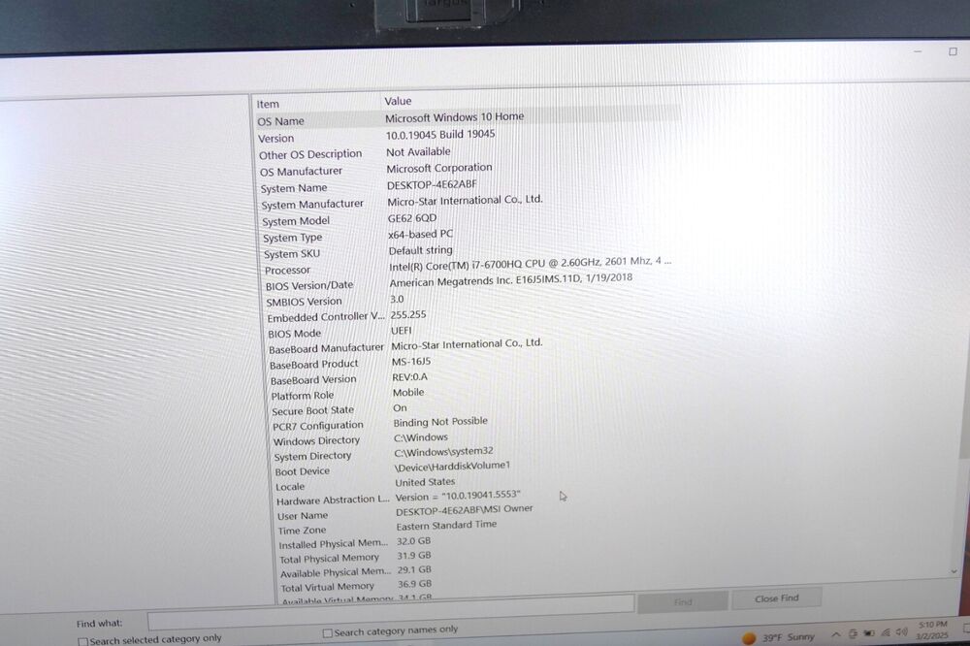
Task: Click the 'MS-16J5' baseboard product value
Action: 411,362
